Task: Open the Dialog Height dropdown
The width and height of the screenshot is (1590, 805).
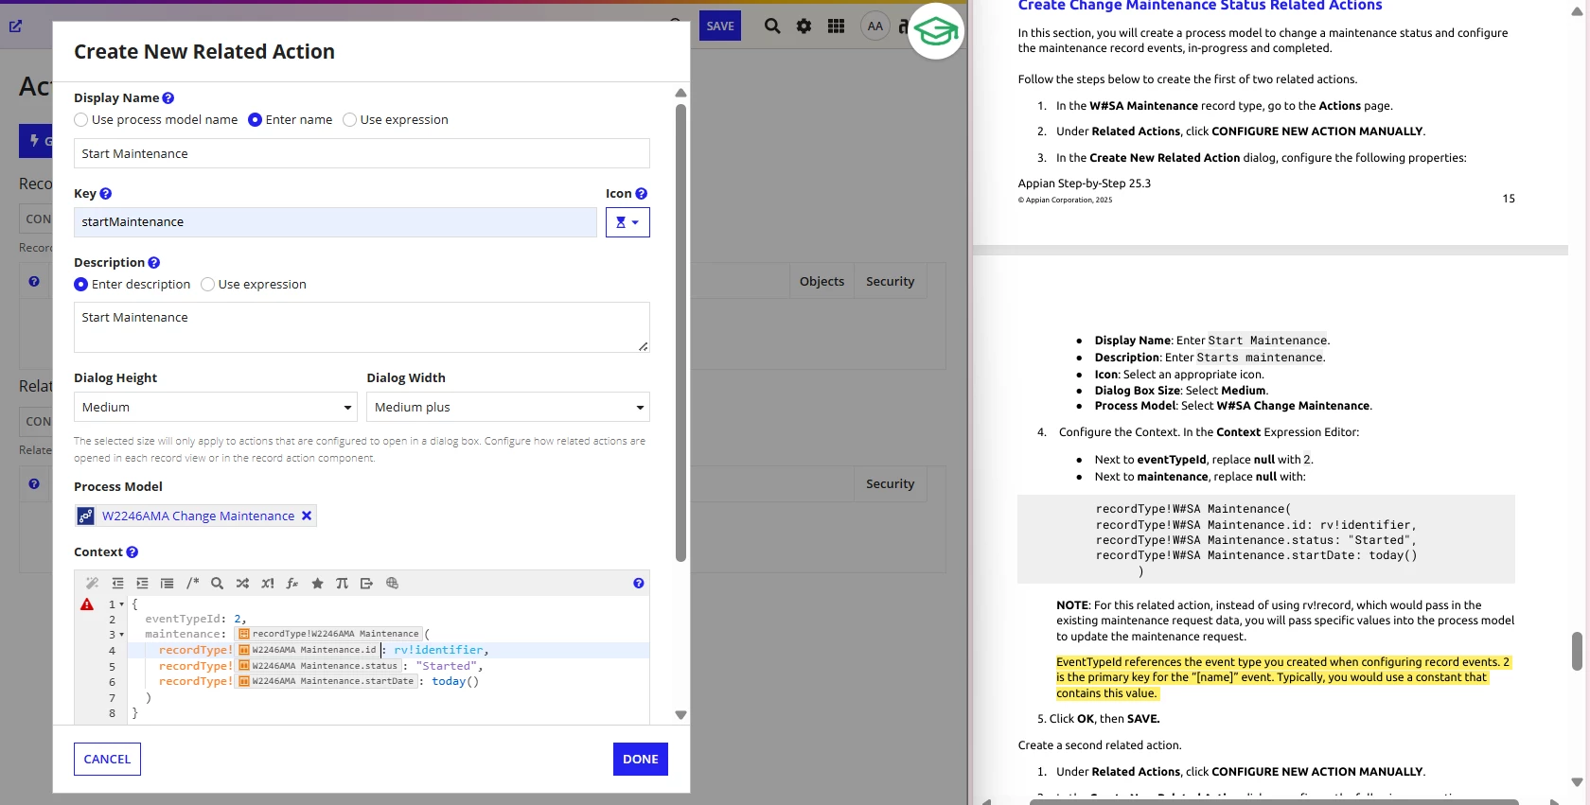Action: pyautogui.click(x=216, y=407)
